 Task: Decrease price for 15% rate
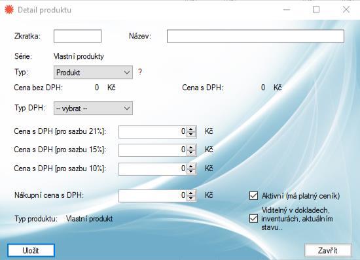(x=191, y=153)
